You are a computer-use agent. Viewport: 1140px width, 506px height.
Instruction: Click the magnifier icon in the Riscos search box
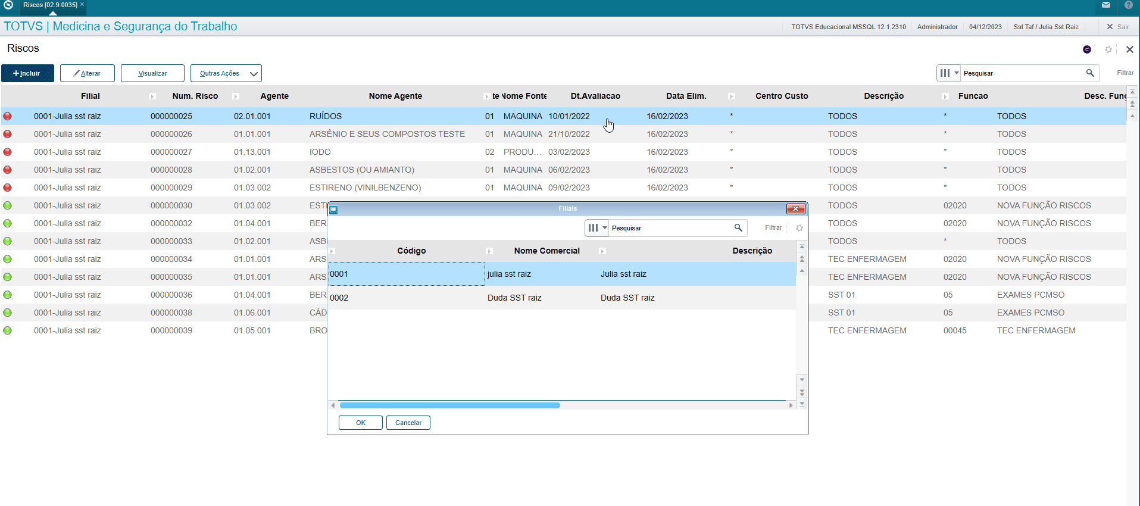tap(1090, 73)
